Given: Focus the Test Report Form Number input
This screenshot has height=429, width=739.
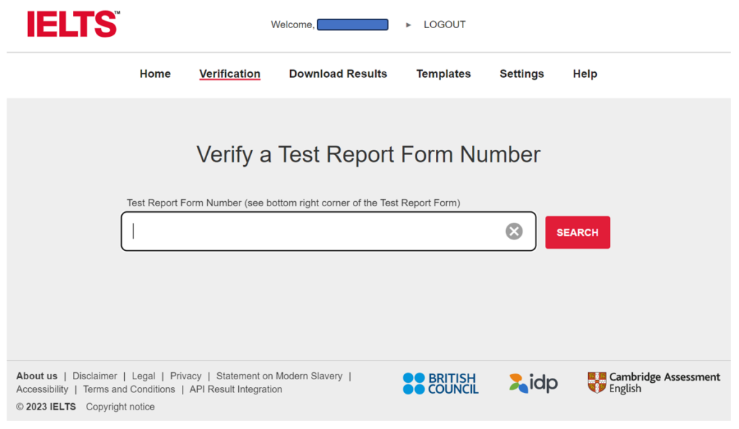Looking at the screenshot, I should pos(318,231).
